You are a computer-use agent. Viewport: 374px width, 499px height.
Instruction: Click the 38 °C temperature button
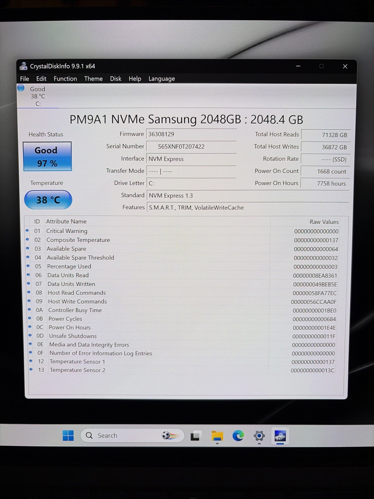pyautogui.click(x=48, y=200)
